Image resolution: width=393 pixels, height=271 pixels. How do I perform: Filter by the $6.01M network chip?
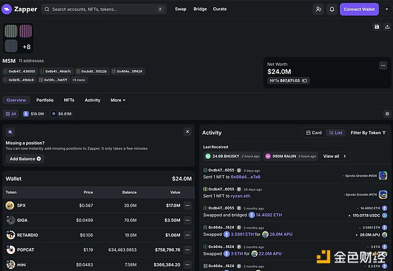(62, 114)
